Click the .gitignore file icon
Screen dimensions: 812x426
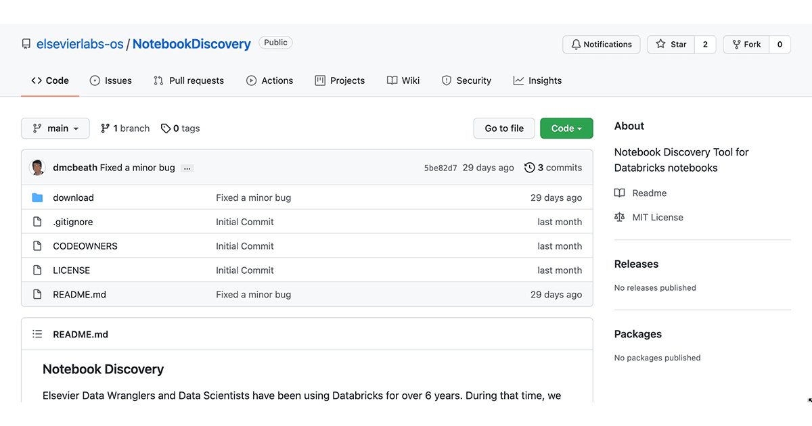coord(37,222)
